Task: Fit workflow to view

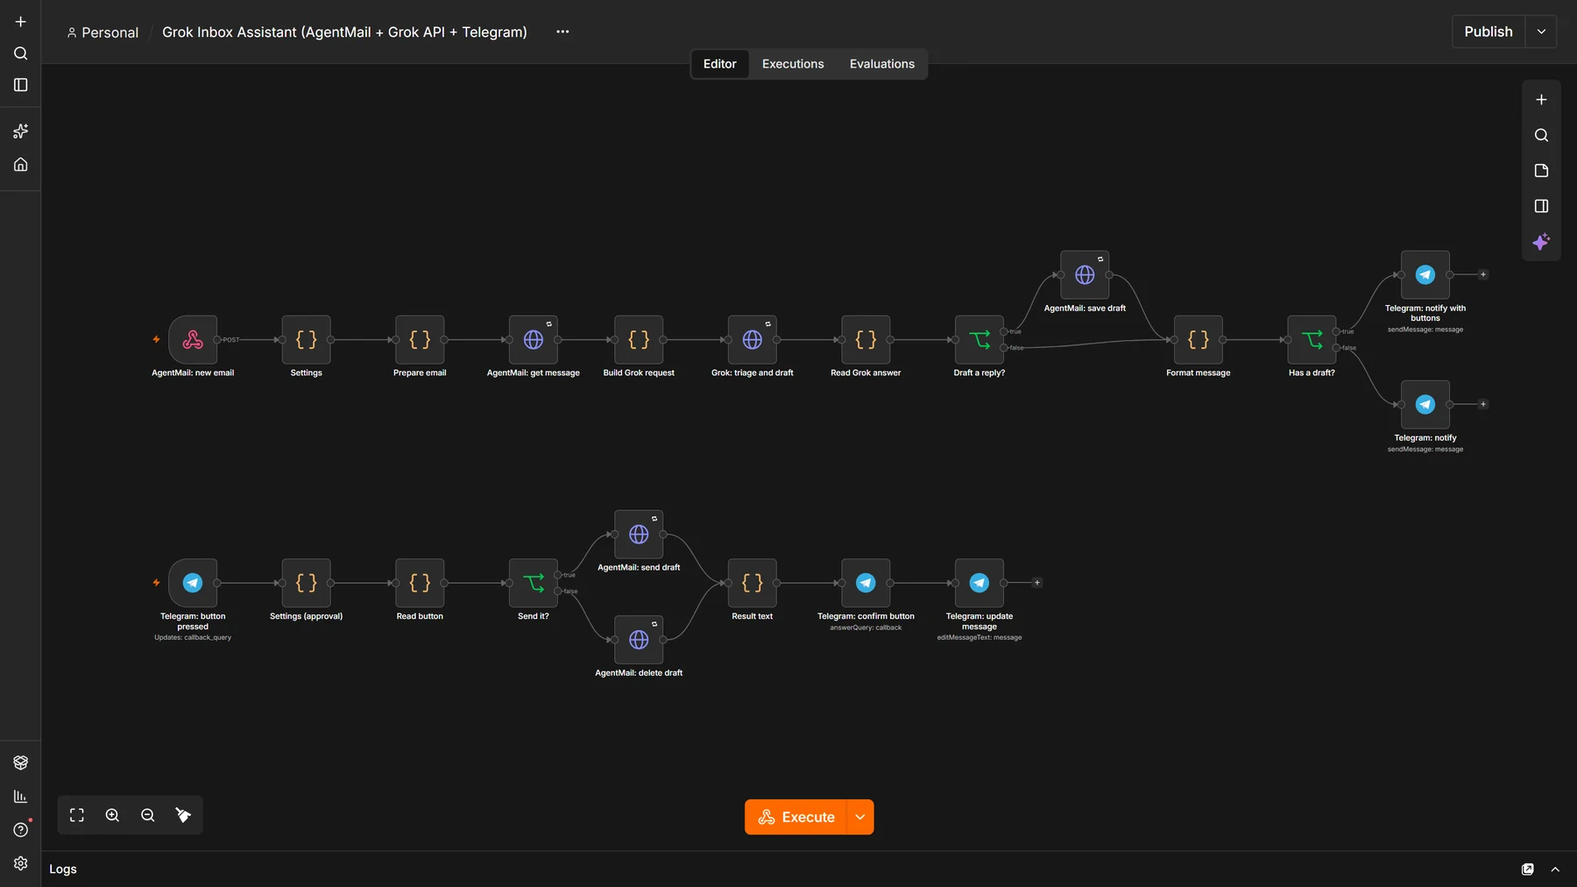Action: click(x=77, y=815)
